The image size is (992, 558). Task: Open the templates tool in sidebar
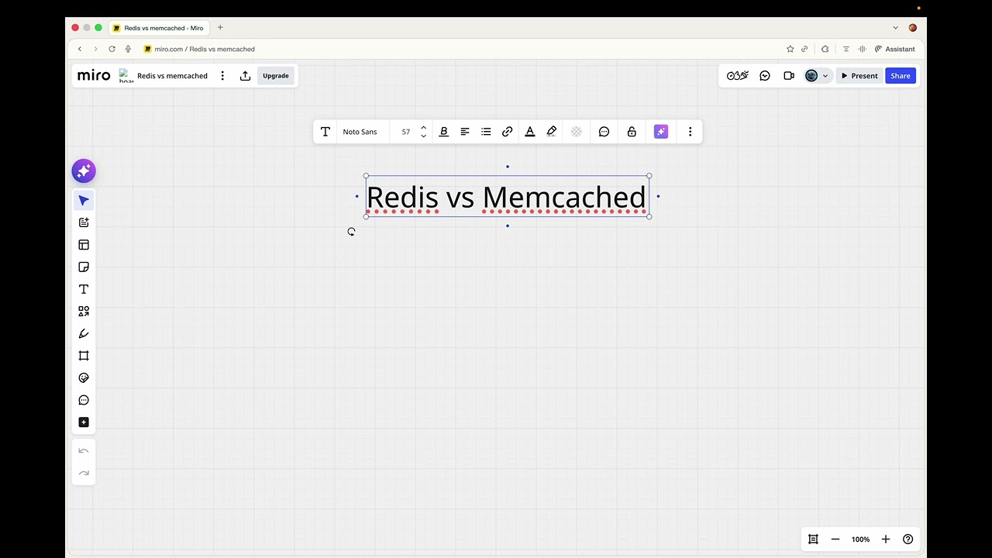84,222
